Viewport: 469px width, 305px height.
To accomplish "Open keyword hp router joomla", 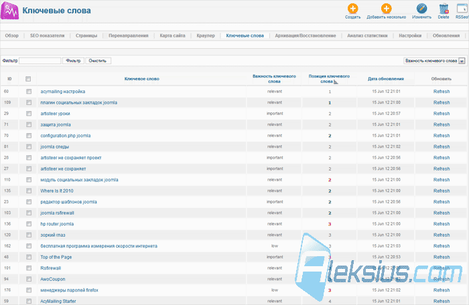I will (x=57, y=224).
